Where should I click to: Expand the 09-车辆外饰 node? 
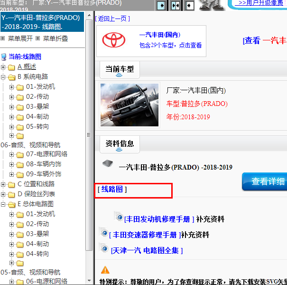11,175
